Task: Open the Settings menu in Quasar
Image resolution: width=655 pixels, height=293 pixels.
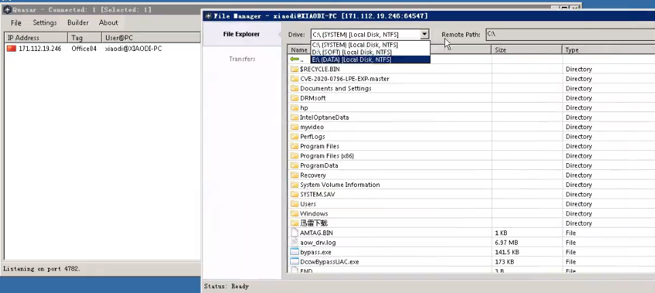Action: (x=45, y=22)
